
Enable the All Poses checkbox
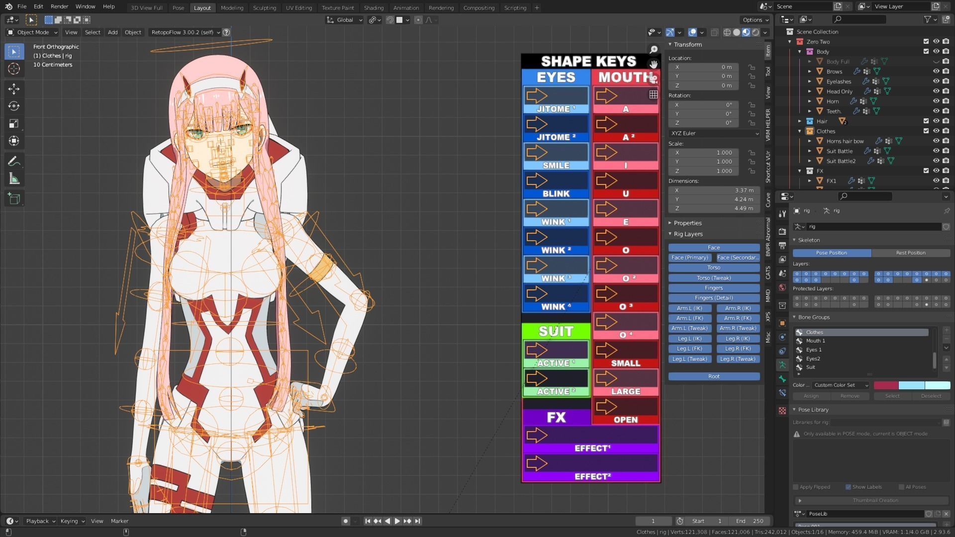click(x=901, y=487)
